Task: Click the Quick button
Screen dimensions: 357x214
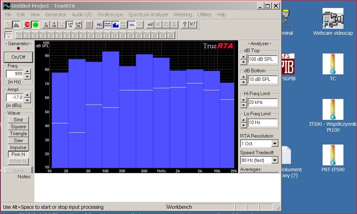Action: (18, 171)
